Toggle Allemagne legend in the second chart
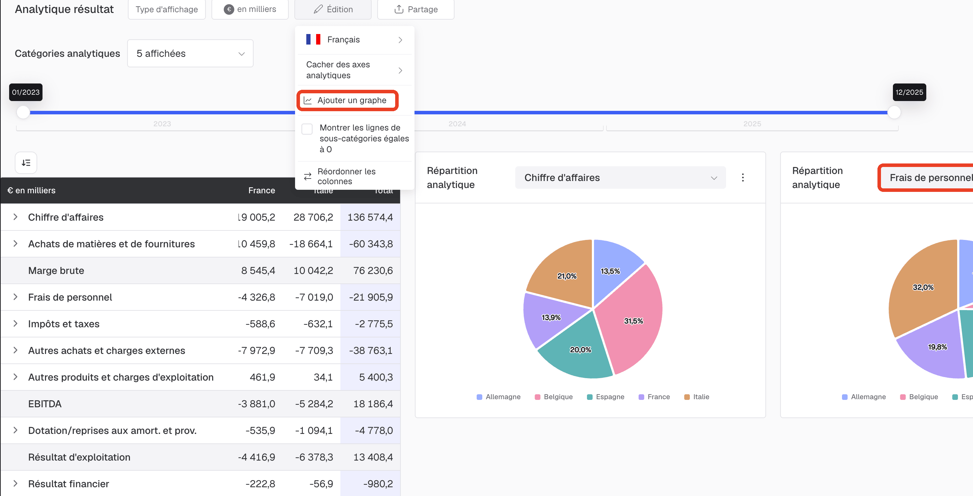 (864, 397)
